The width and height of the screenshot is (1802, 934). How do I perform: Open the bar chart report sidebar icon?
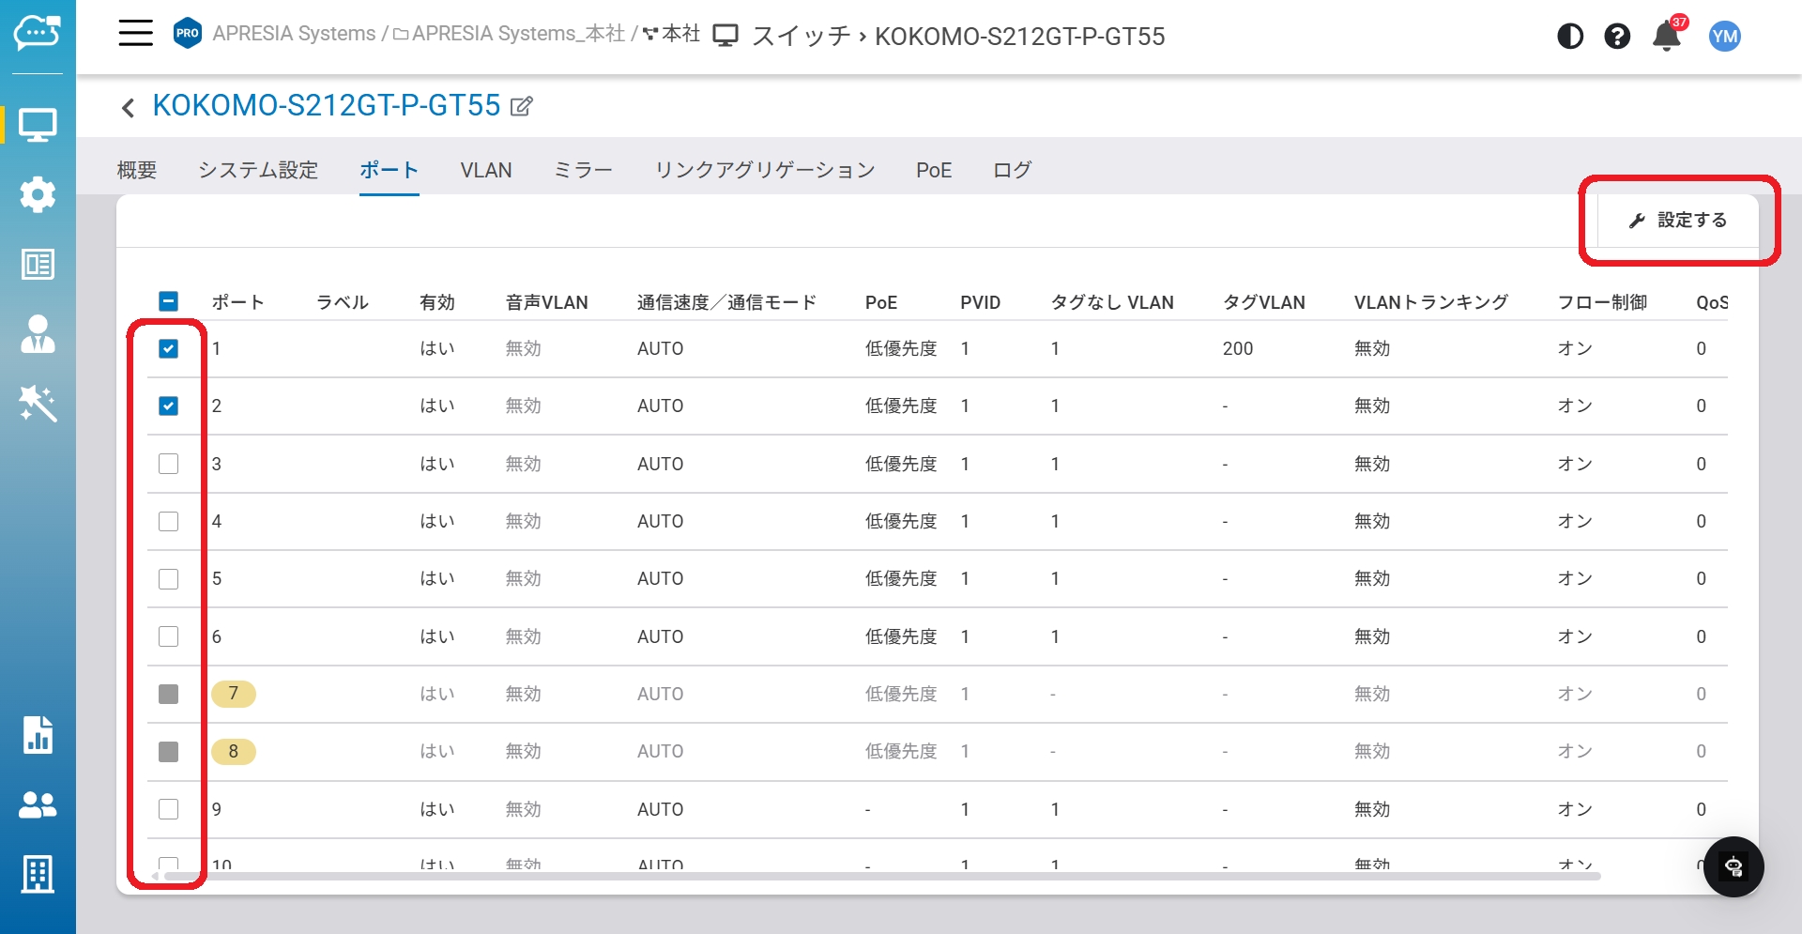coord(38,735)
